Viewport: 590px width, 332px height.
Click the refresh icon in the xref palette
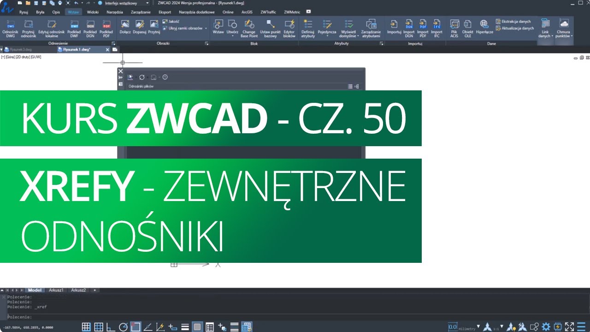click(142, 77)
